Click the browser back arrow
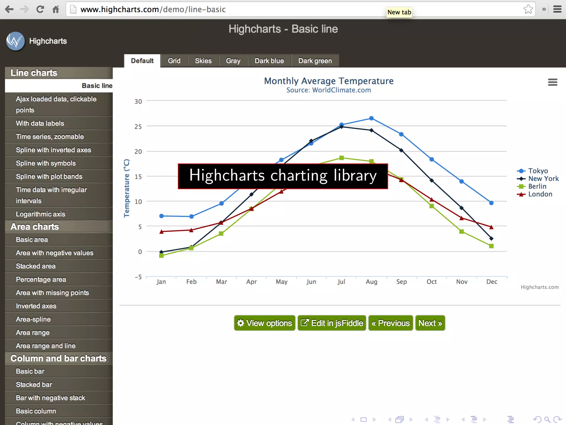 pos(9,9)
